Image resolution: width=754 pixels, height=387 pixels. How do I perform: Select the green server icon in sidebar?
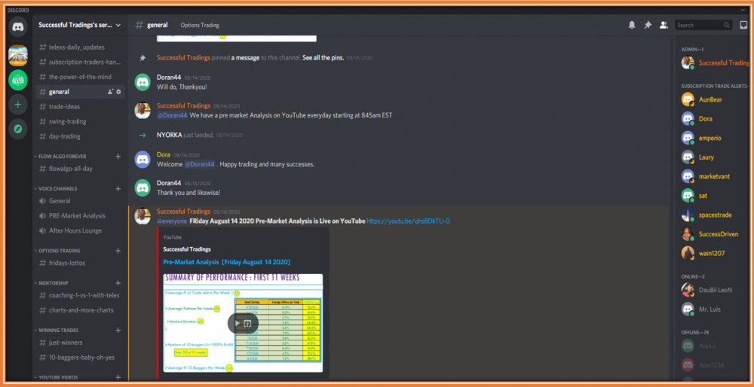[18, 80]
